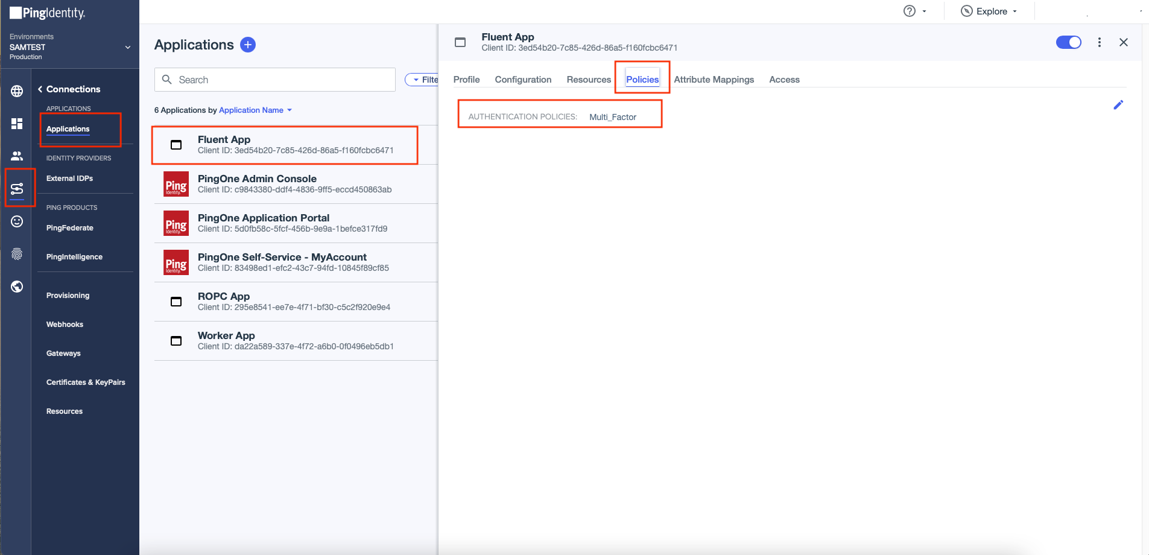This screenshot has height=555, width=1149.
Task: Click the Connections icon in left rail
Action: (17, 189)
